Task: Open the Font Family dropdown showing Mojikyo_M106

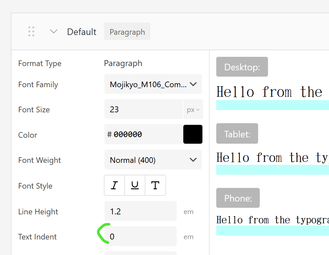Action: (153, 84)
